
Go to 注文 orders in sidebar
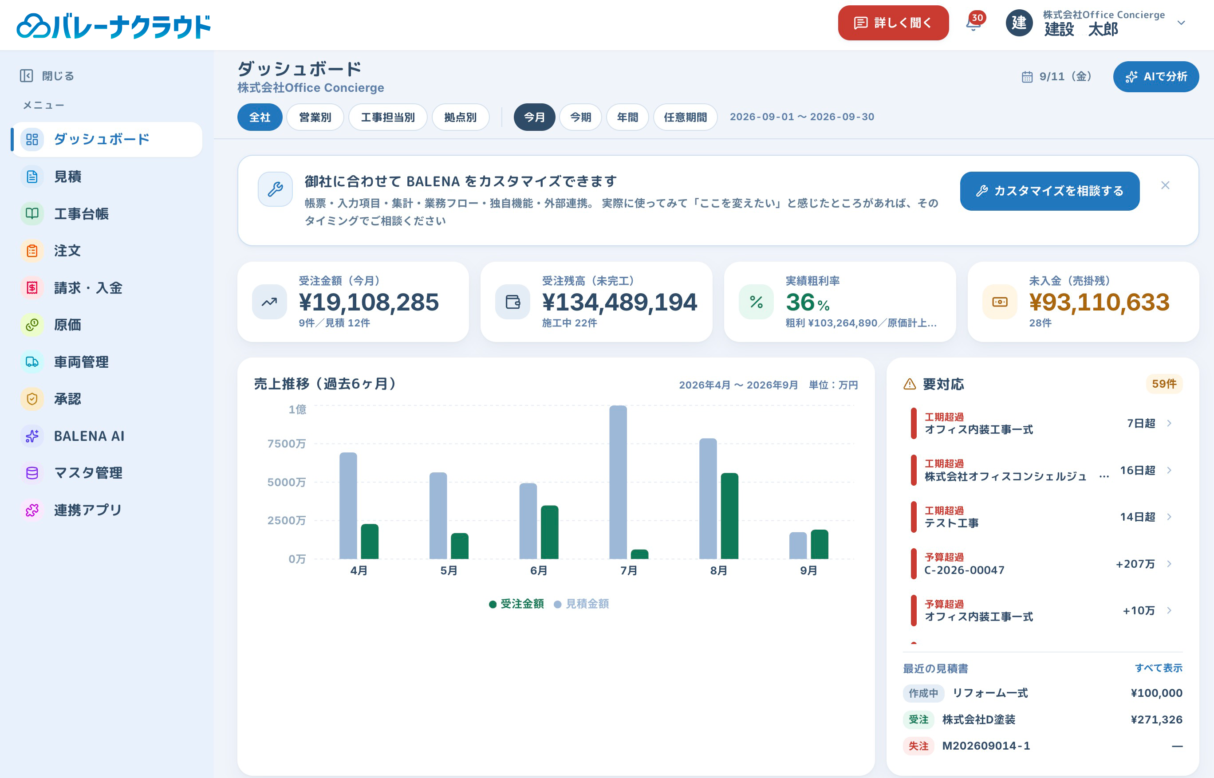tap(107, 251)
